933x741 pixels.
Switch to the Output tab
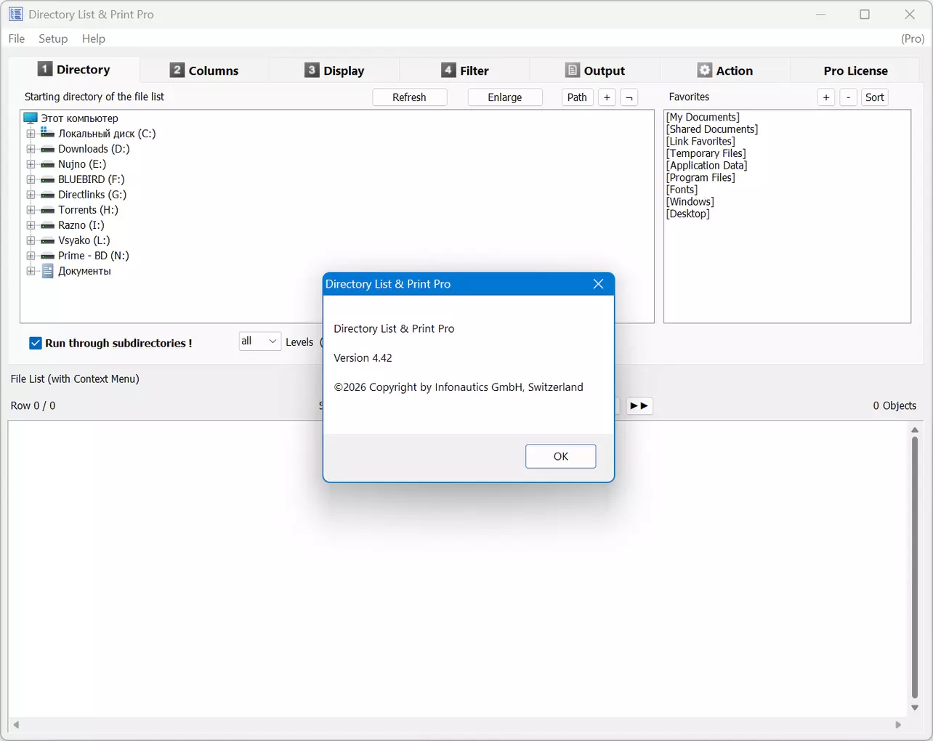pyautogui.click(x=595, y=70)
